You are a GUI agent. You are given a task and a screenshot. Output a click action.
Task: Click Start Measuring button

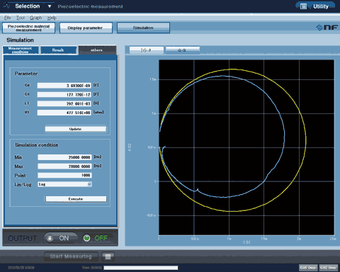coord(71,256)
